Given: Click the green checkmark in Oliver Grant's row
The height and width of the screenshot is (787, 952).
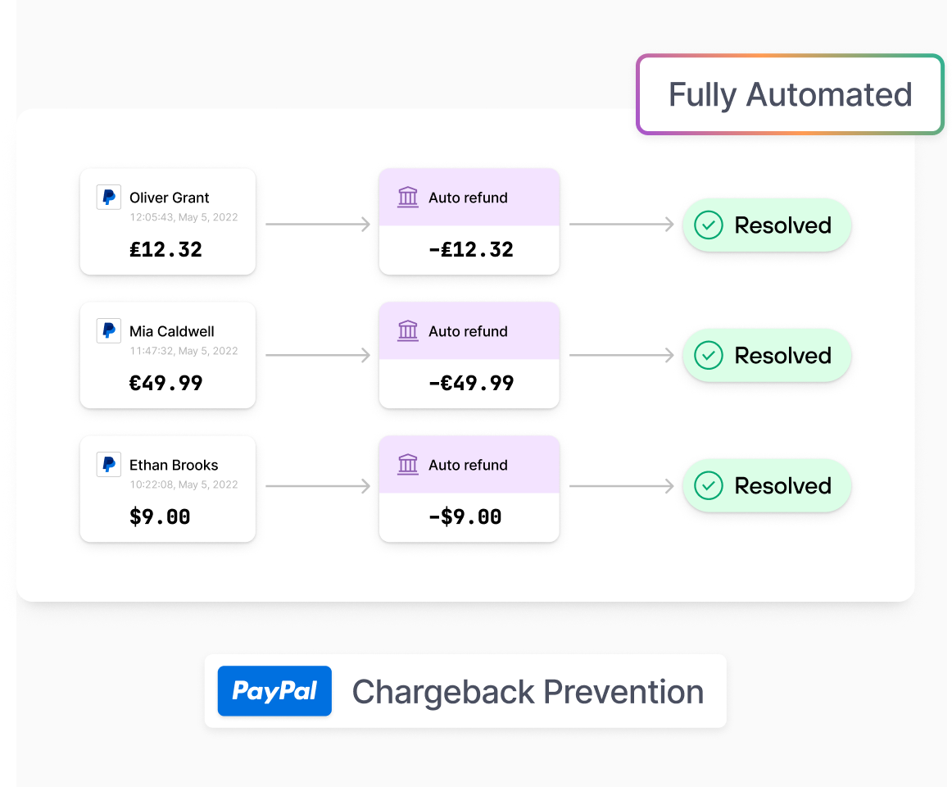Looking at the screenshot, I should click(709, 225).
